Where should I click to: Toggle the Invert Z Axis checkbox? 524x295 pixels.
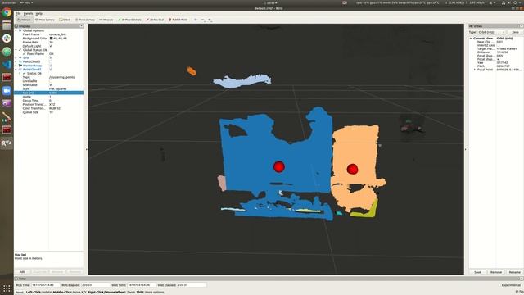498,45
